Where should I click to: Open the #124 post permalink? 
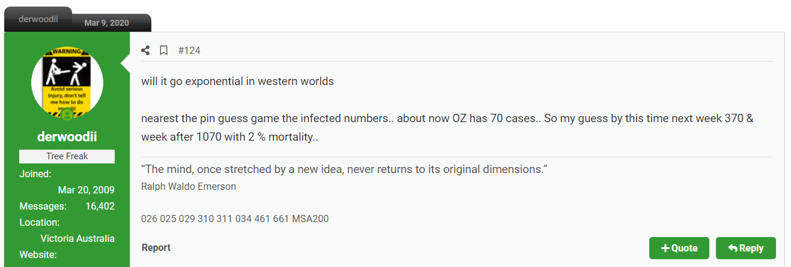[x=189, y=51]
